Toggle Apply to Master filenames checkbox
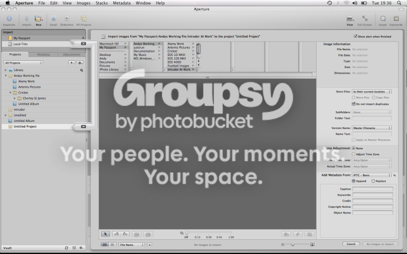Screen dimensions: 407x254 [x=354, y=140]
